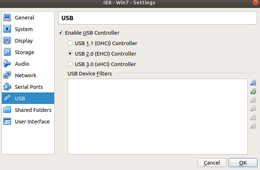The height and width of the screenshot is (170, 260).
Task: Click the edit USB filter icon
Action: tap(253, 100)
